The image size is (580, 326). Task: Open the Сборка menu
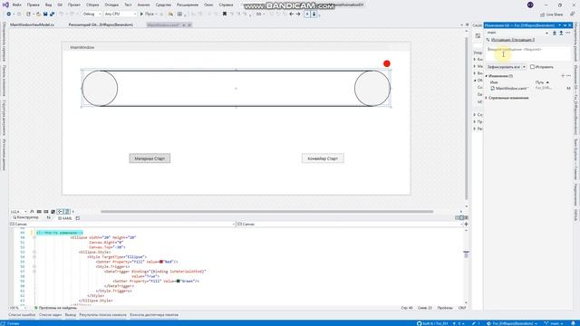pyautogui.click(x=92, y=5)
